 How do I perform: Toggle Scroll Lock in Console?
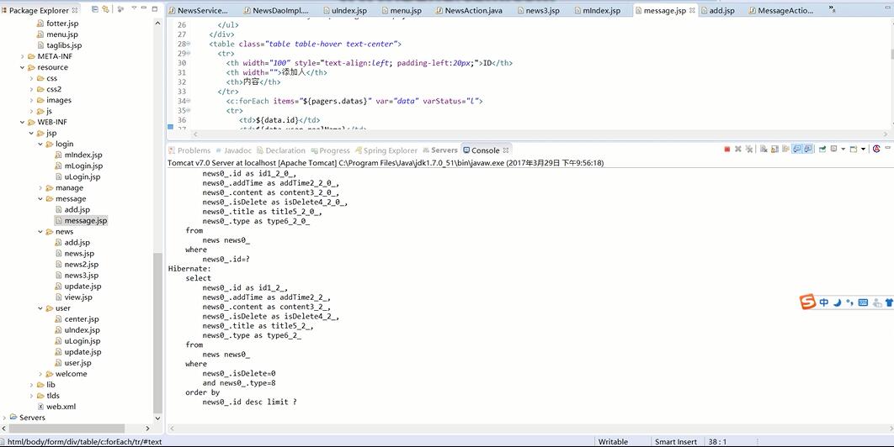(x=774, y=150)
